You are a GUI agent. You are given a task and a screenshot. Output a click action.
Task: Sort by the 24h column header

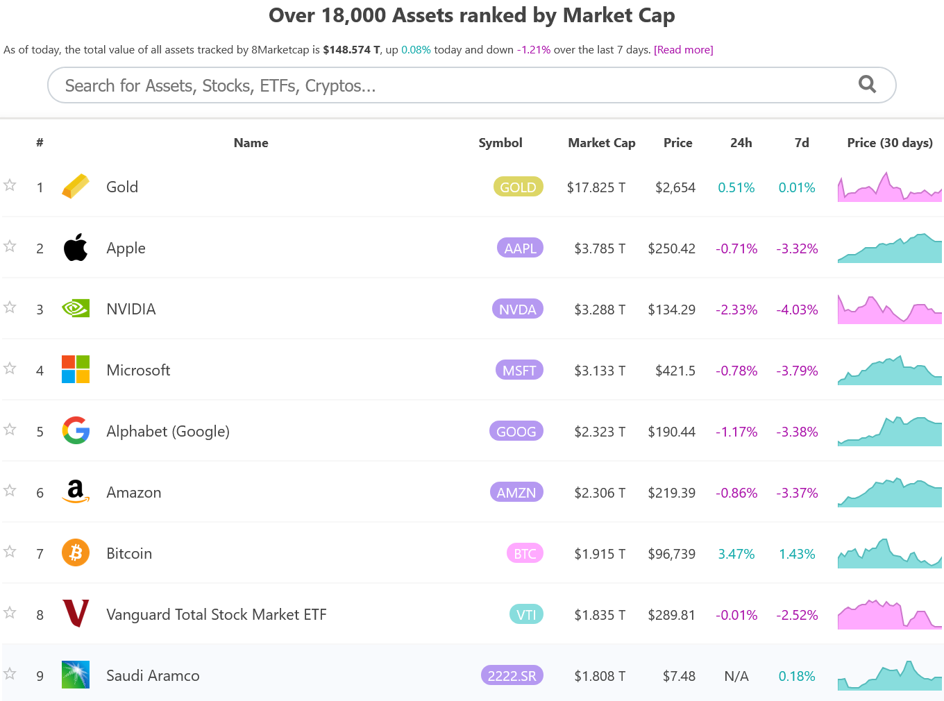741,142
